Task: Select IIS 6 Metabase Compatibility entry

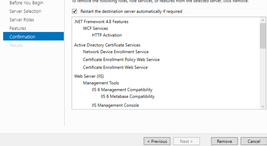Action: (128, 96)
